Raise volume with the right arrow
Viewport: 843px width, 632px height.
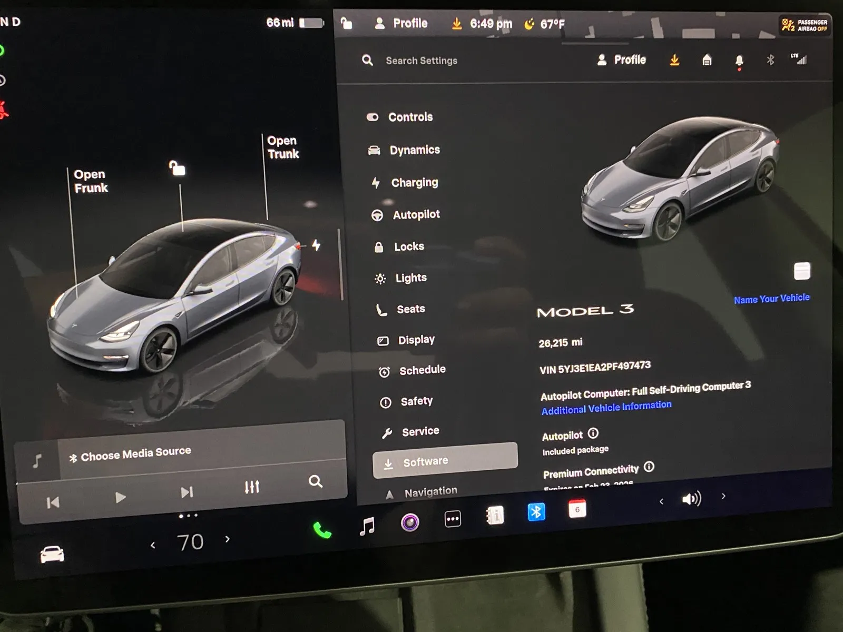click(723, 496)
